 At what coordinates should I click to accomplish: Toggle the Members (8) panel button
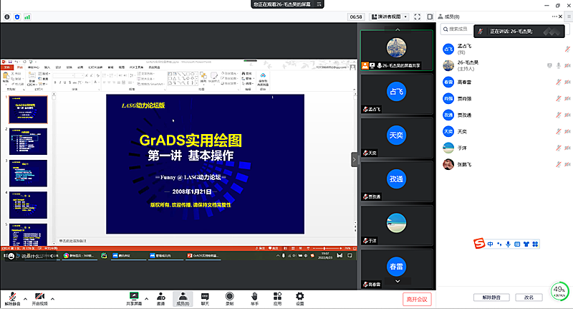point(183,299)
